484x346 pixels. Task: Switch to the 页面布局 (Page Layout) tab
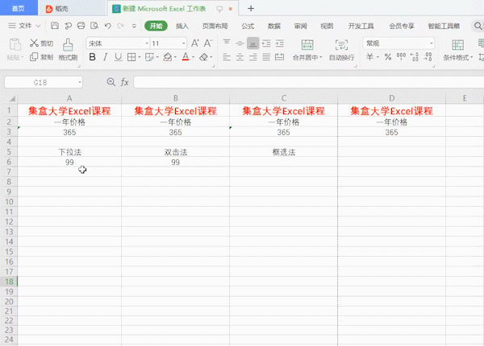(x=215, y=27)
